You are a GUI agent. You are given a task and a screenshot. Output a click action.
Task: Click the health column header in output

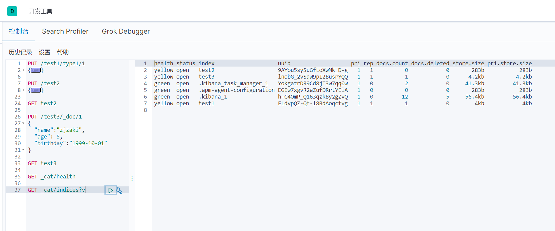[x=164, y=64]
